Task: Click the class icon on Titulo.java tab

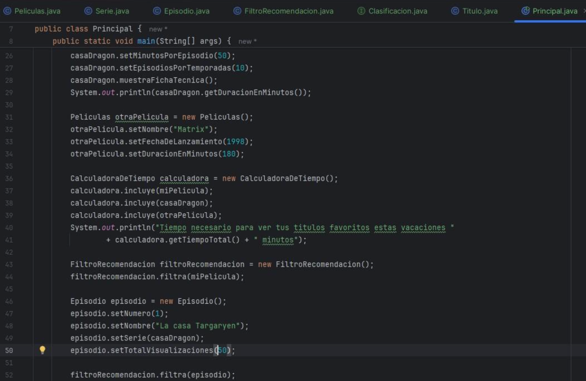Action: coord(455,11)
